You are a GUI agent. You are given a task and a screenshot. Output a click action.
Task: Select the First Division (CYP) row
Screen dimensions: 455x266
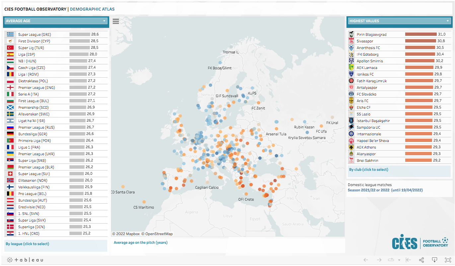(56, 41)
